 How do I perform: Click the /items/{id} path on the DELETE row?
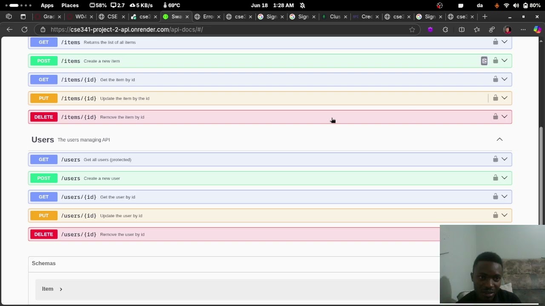click(x=79, y=117)
